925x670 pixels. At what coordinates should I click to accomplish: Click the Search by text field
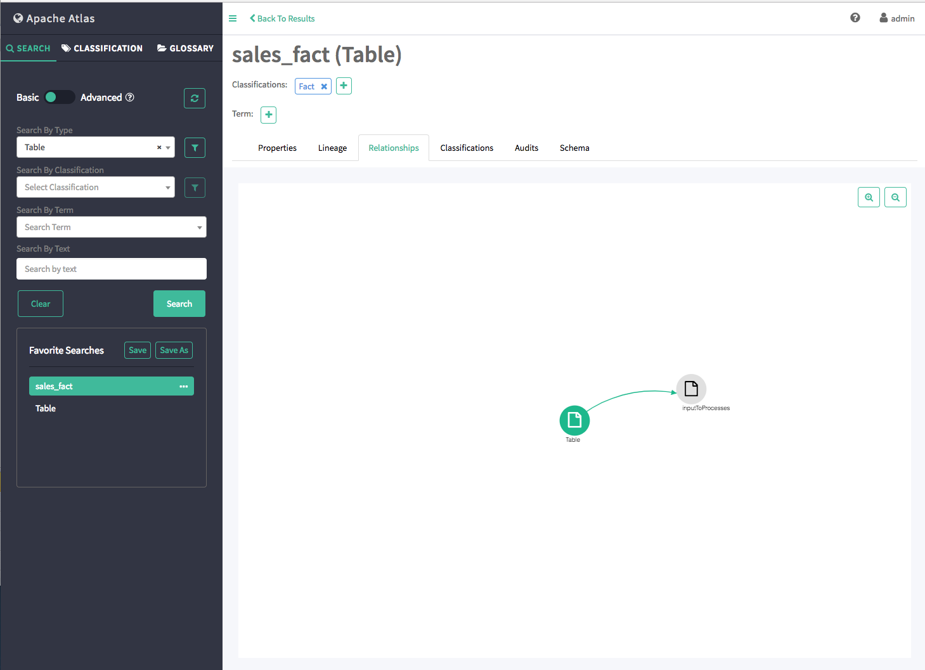pos(111,269)
